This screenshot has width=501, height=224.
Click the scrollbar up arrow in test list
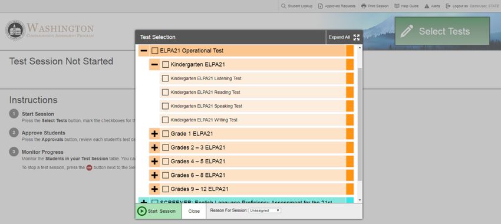(x=360, y=48)
